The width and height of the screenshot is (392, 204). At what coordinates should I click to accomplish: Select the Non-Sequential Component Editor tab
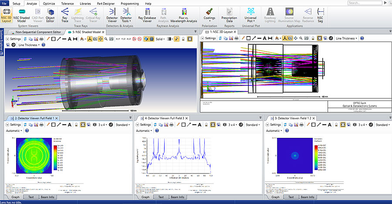tap(38, 32)
